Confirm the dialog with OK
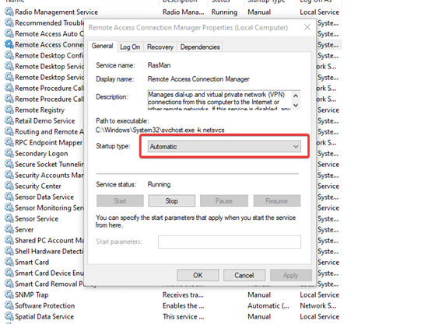Viewport: 428px width, 324px height. pos(198,275)
